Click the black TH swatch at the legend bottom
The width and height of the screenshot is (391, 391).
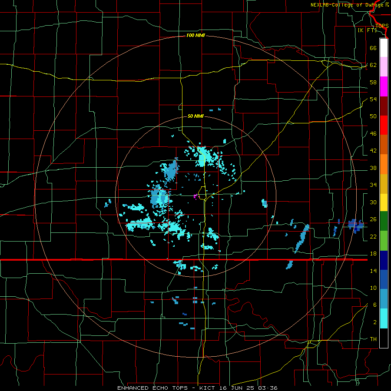pyautogui.click(x=384, y=338)
